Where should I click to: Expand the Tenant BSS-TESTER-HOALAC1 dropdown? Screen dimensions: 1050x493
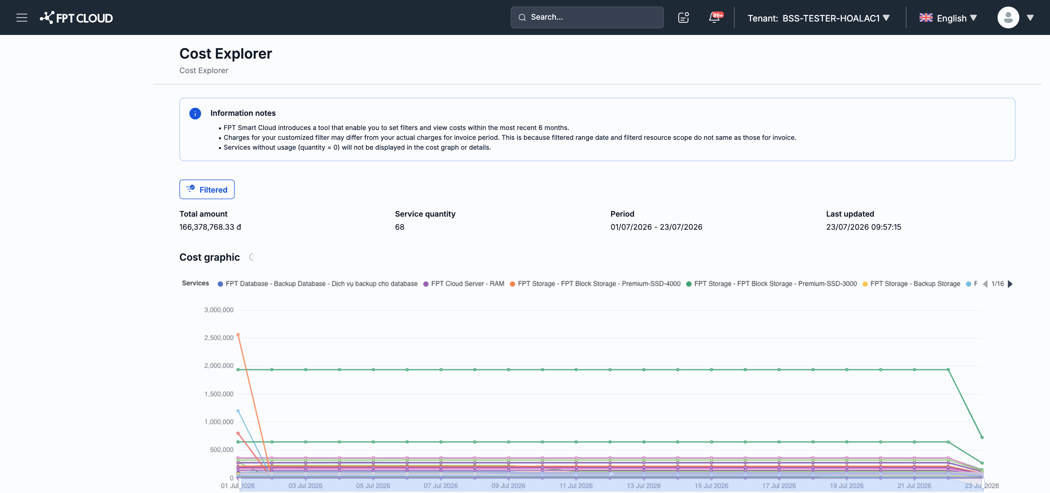(818, 18)
